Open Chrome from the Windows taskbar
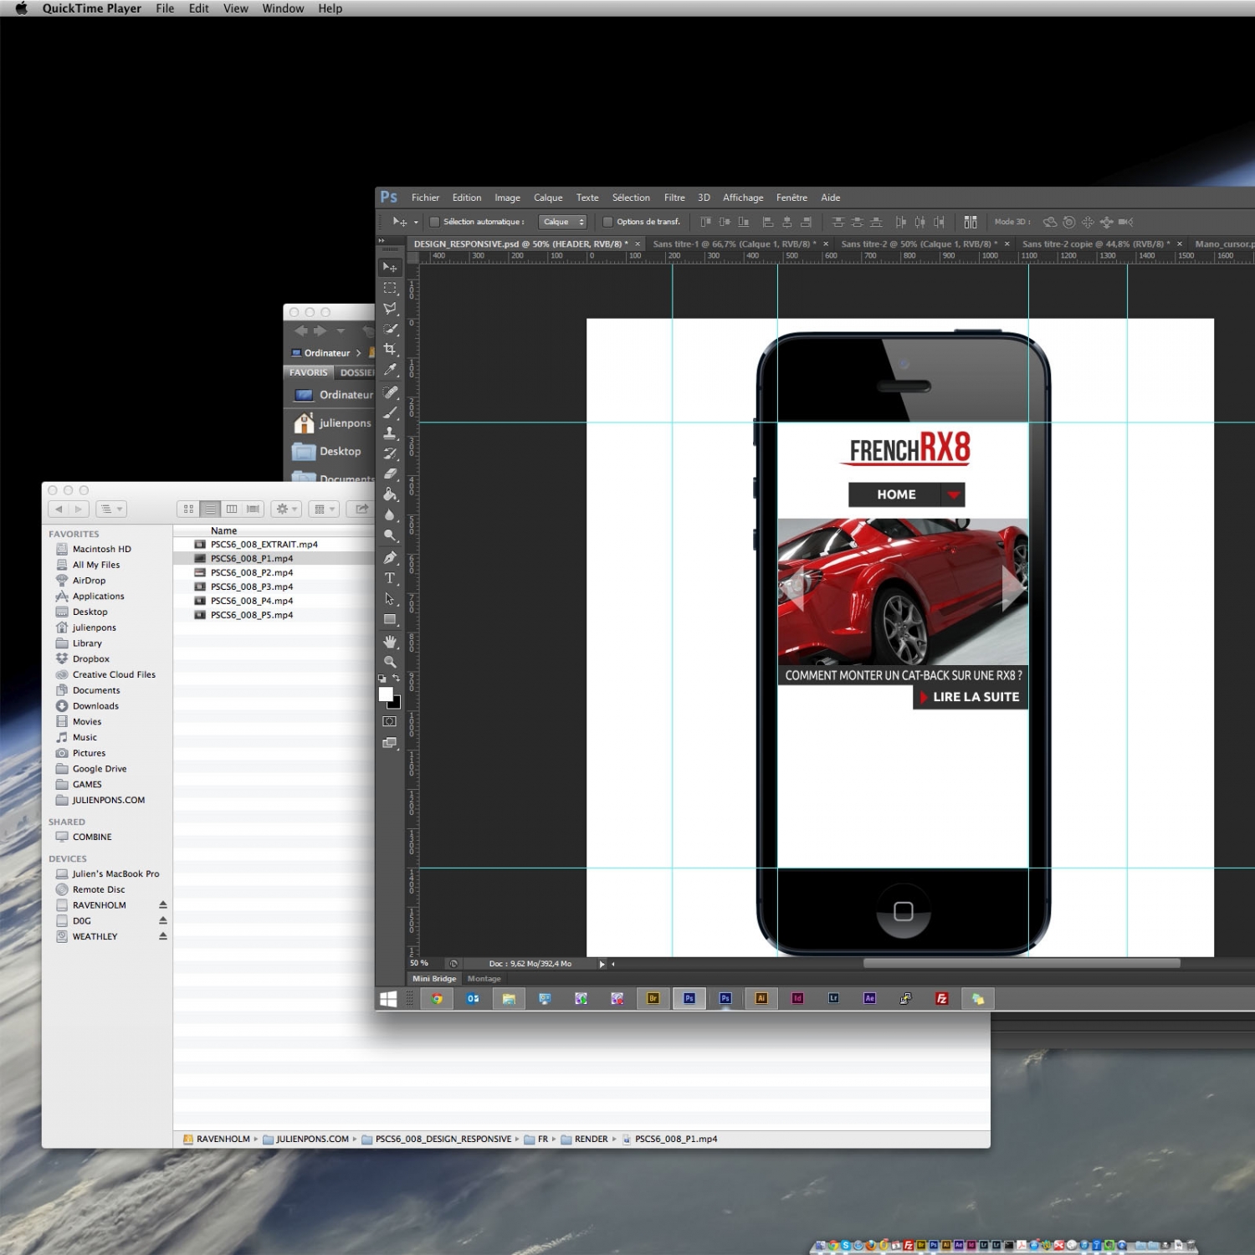 click(437, 998)
